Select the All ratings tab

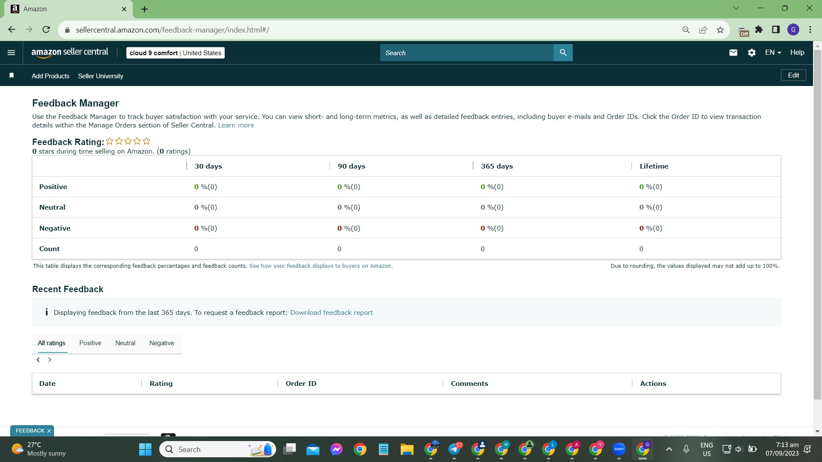click(x=52, y=343)
